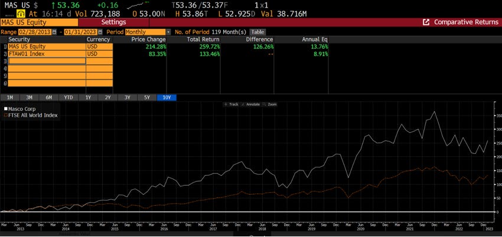Viewport: 502px width, 237px height.
Task: Click the 119 Month(s) period count
Action: coord(229,32)
